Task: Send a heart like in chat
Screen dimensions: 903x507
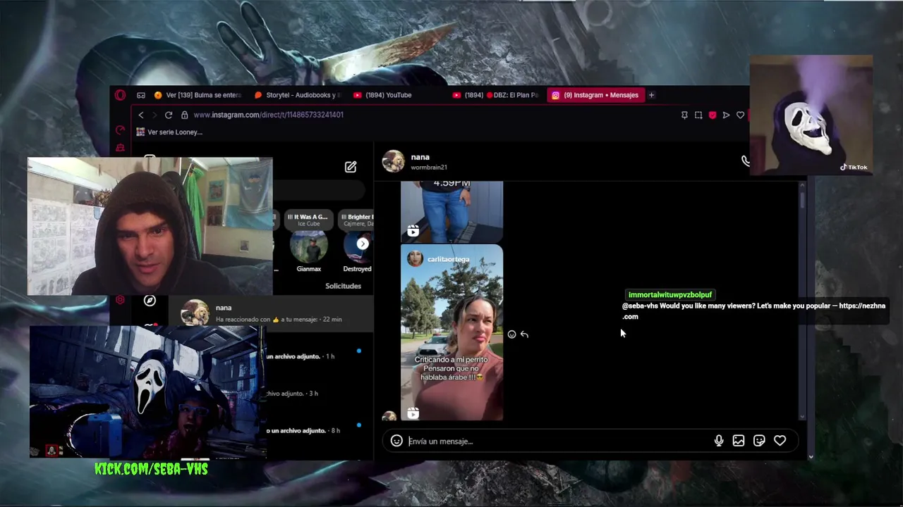Action: coord(780,441)
